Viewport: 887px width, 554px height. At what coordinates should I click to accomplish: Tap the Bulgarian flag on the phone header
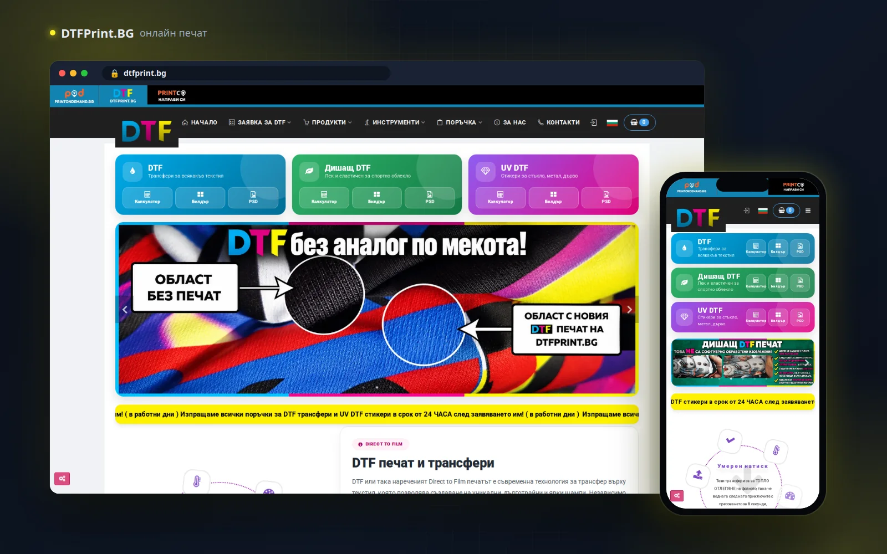(763, 211)
